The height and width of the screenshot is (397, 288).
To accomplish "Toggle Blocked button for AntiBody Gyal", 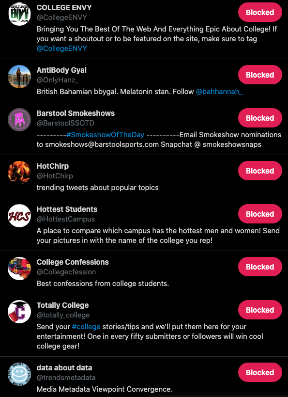I will [260, 75].
